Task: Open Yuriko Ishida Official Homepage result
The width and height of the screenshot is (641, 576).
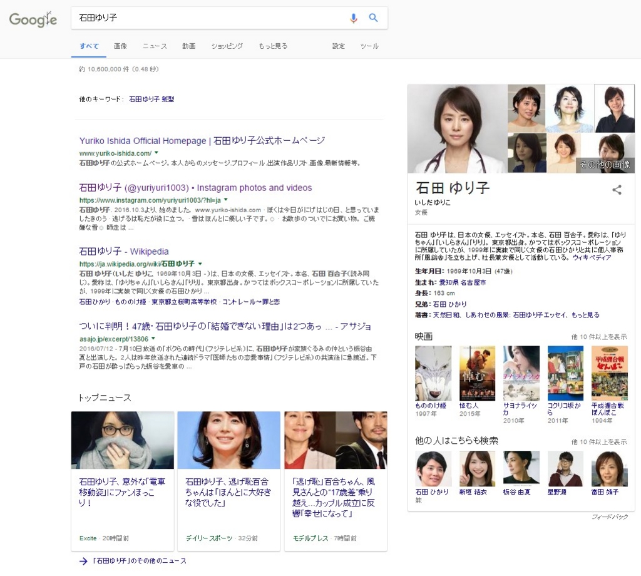Action: coord(202,141)
